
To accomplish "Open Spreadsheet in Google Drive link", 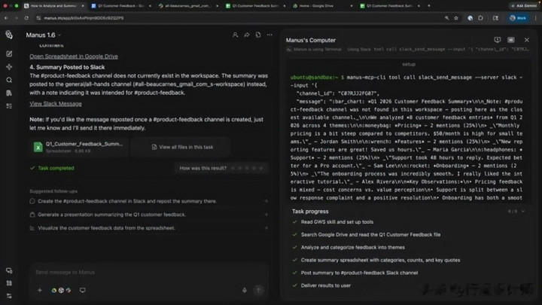I will (x=74, y=56).
